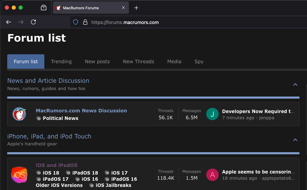Open the iOS 17 subforum
Image resolution: width=307 pixels, height=190 pixels.
tap(119, 173)
